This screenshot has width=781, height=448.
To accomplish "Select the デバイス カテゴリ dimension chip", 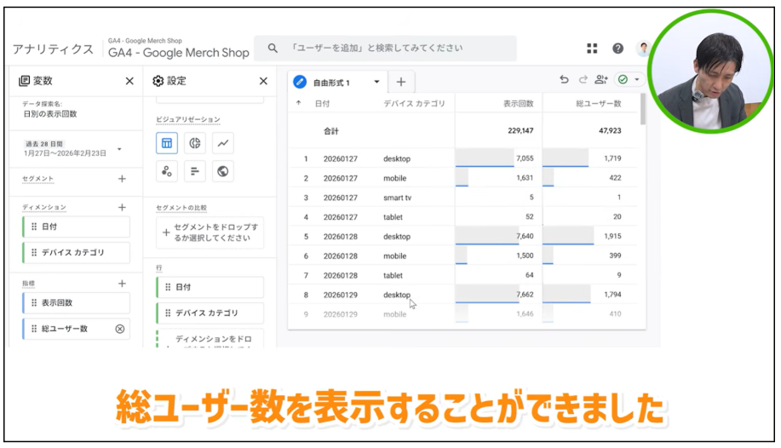I will [76, 253].
